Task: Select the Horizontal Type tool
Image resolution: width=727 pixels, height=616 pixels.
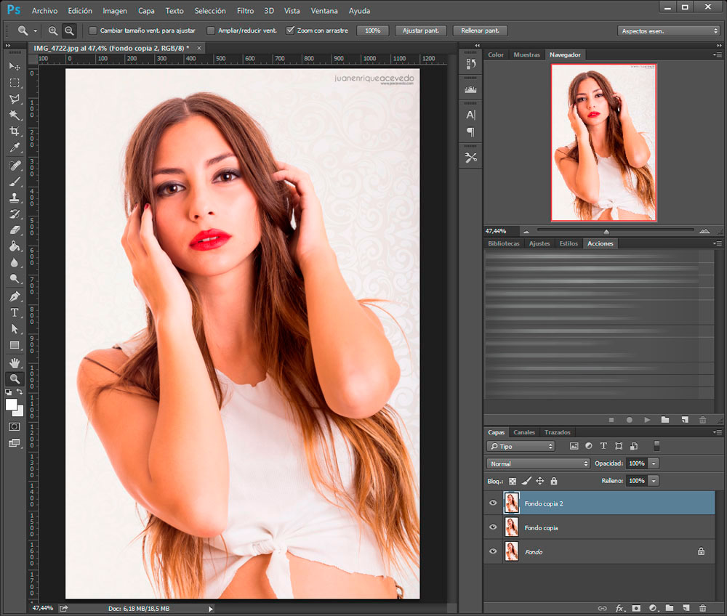Action: [15, 312]
